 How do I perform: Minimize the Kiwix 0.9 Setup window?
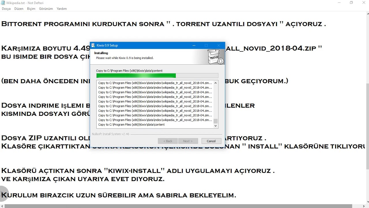click(x=194, y=45)
